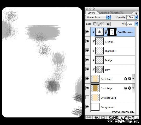Click link icon between Card Elements thumbnails
This screenshot has height=125, width=141.
tap(106, 32)
